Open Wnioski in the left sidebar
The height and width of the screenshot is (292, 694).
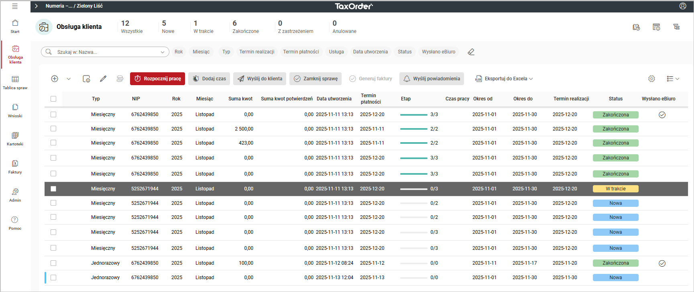15,110
